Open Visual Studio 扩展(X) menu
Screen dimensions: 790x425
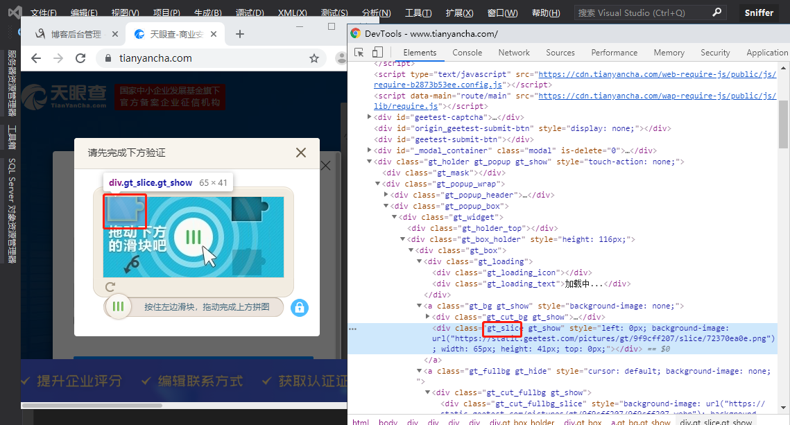459,12
